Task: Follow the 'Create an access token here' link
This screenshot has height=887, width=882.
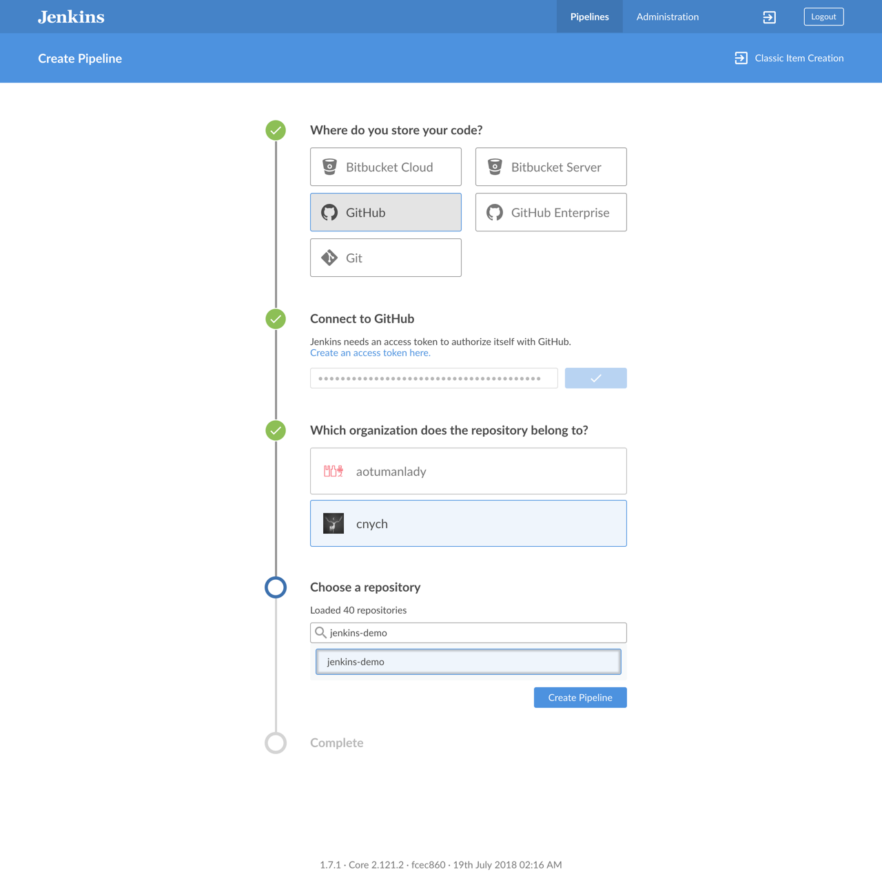Action: pos(370,353)
